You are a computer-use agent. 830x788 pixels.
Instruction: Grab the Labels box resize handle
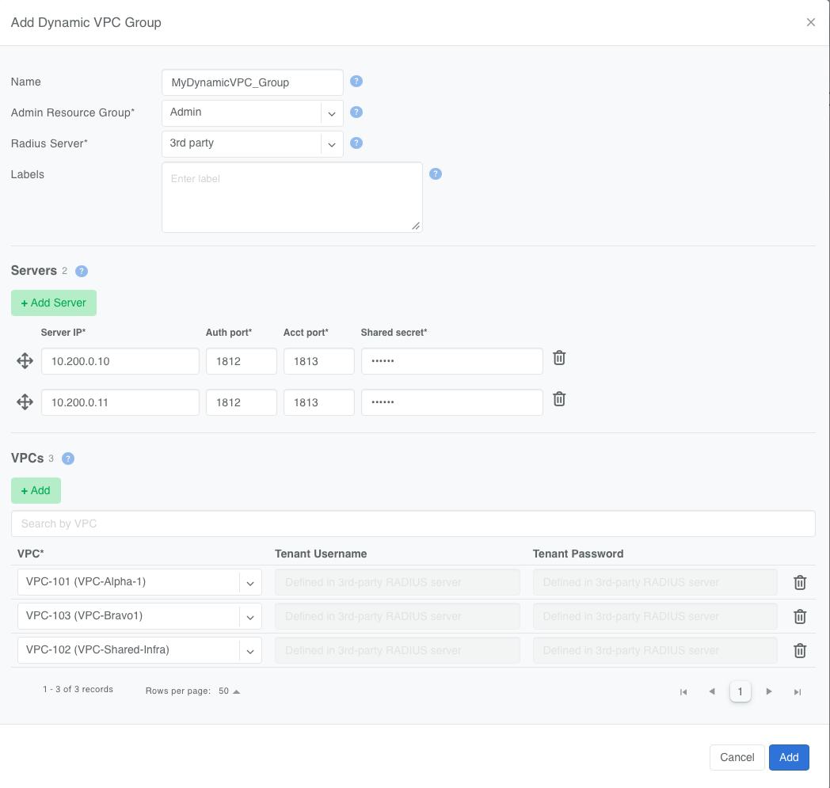[416, 226]
